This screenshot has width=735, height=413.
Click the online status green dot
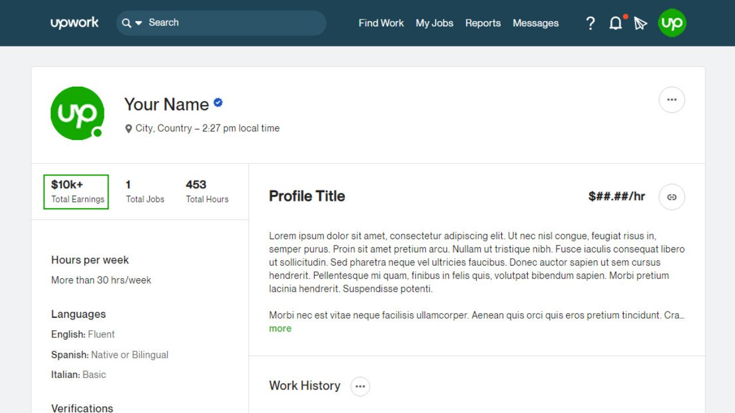pos(98,133)
